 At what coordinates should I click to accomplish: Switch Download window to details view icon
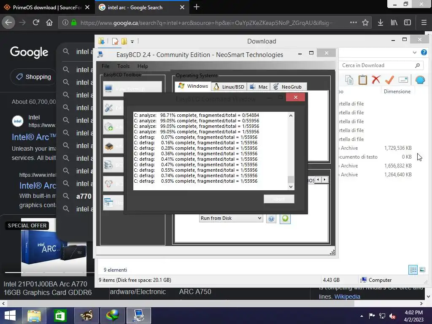[413, 270]
